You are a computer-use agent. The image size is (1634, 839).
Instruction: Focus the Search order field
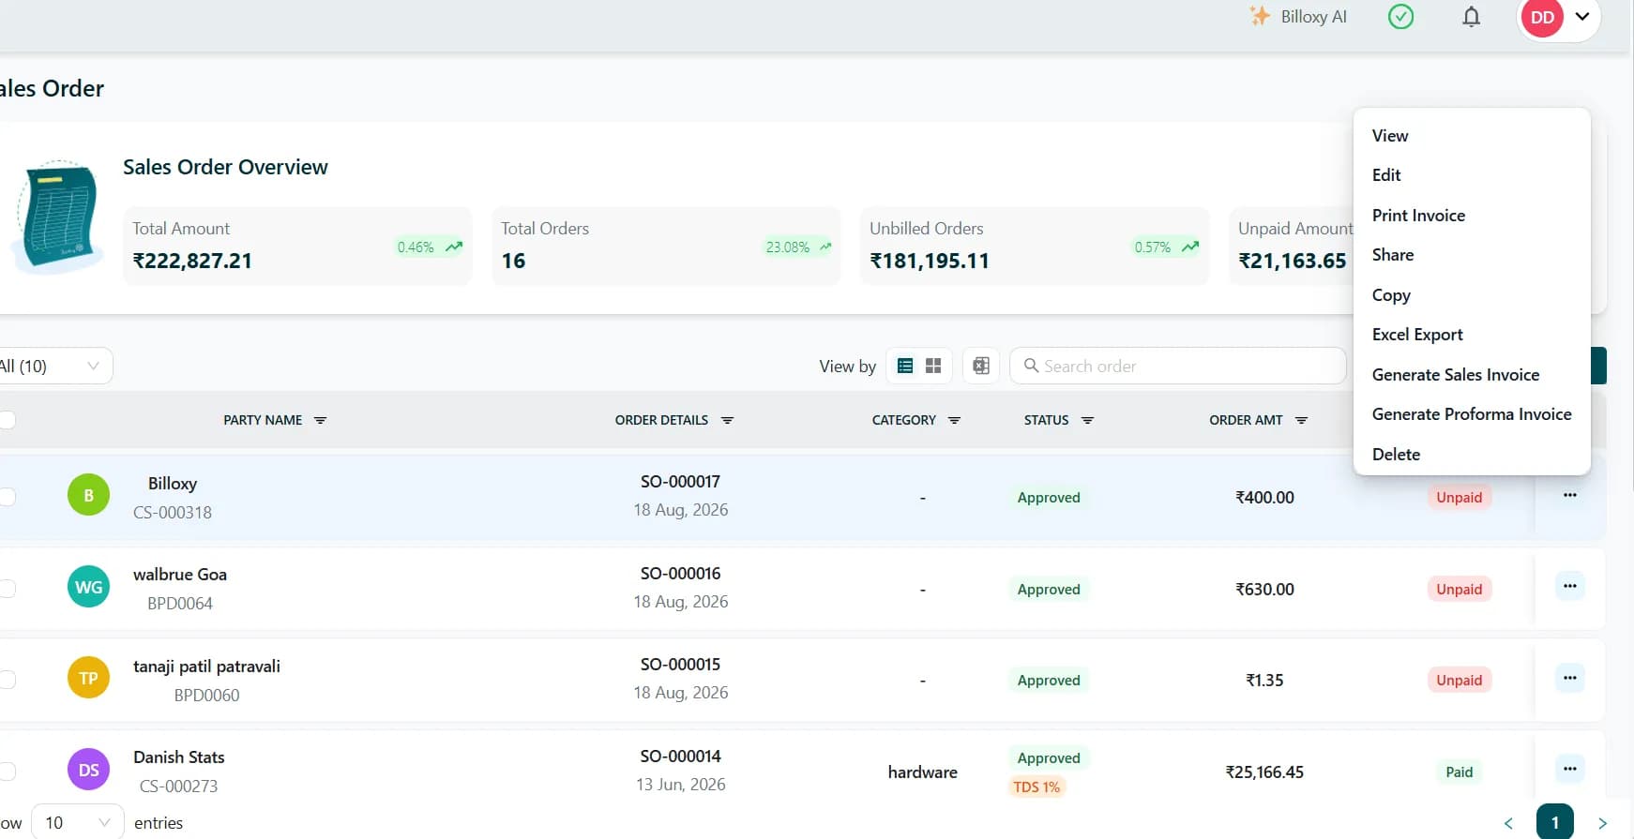[1178, 366]
